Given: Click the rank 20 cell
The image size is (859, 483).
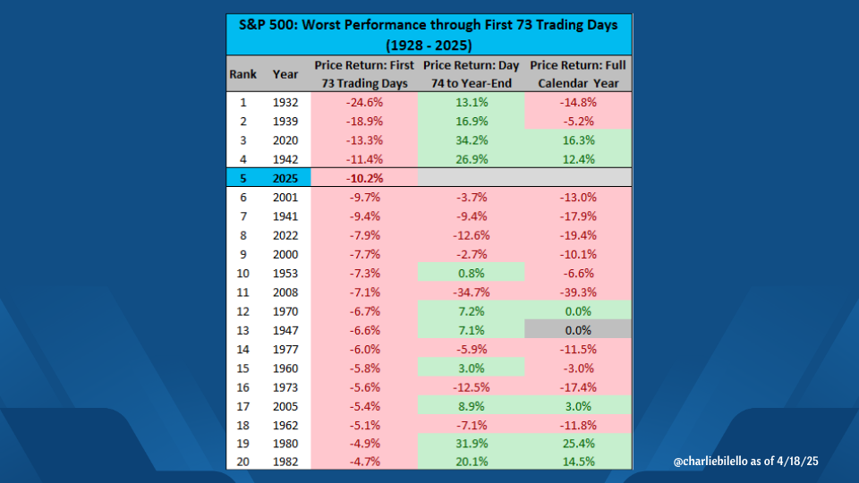Looking at the screenshot, I should pos(242,462).
